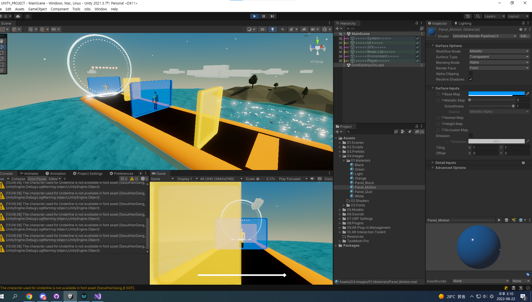Open 4K UHD resolution dropdown
The width and height of the screenshot is (532, 302).
click(x=221, y=179)
